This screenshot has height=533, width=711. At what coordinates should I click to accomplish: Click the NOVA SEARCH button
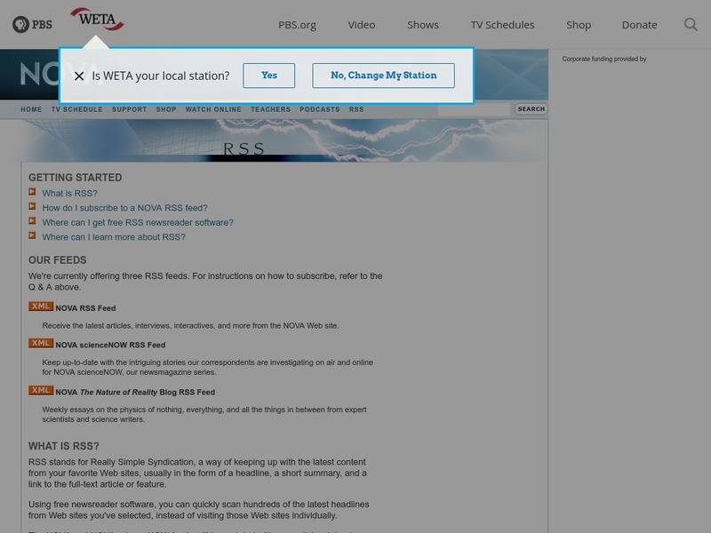click(x=531, y=109)
